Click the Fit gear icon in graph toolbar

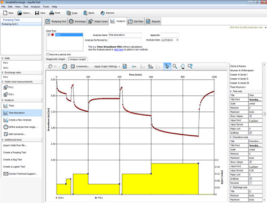coord(50,67)
